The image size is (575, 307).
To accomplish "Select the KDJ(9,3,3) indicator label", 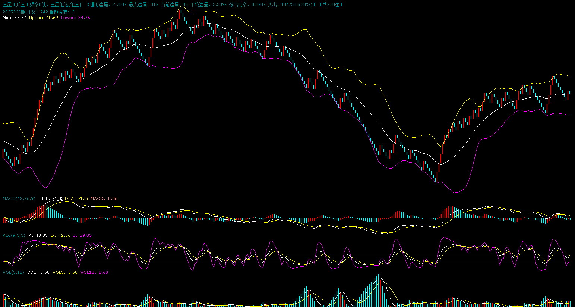I will (14, 235).
